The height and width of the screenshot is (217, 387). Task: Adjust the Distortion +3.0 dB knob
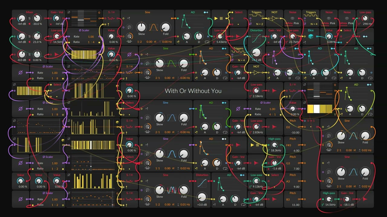coord(202,197)
